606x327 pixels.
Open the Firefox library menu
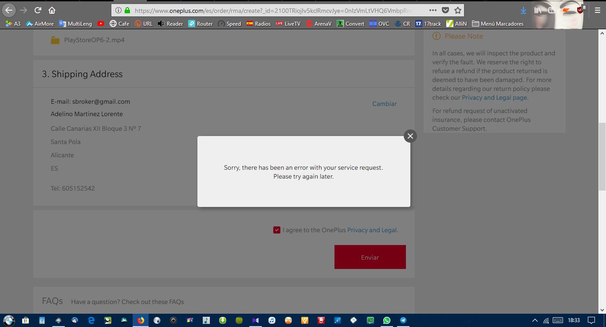[x=538, y=10]
